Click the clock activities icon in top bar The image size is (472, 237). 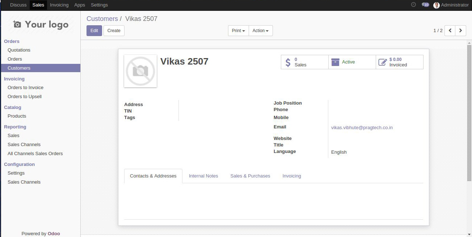413,5
